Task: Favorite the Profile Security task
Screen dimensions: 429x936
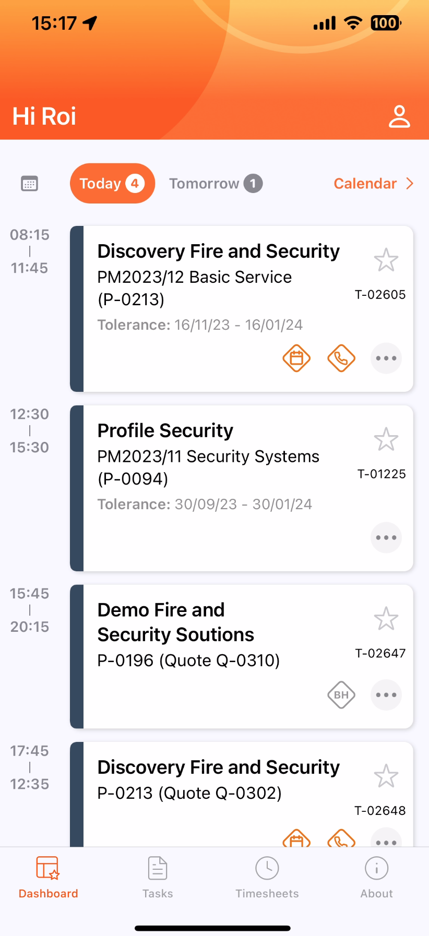Action: (386, 439)
